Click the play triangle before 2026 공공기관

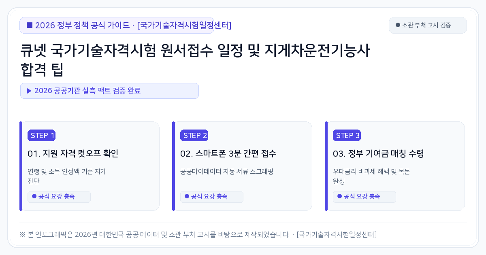29,91
